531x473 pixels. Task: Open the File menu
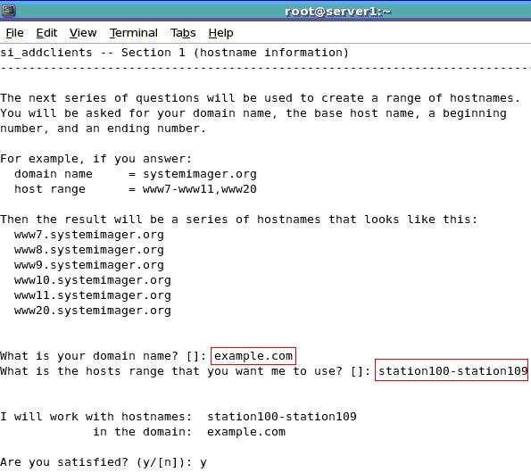point(14,33)
